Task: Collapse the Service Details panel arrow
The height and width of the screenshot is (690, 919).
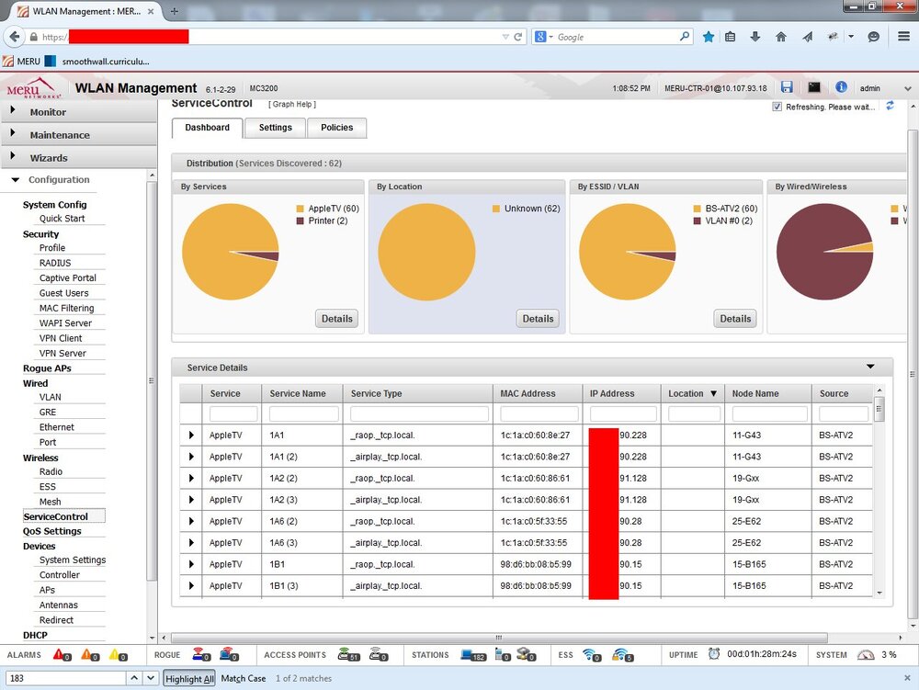Action: [870, 366]
